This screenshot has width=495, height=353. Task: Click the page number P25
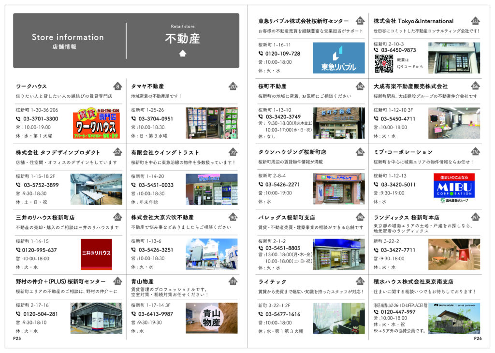pyautogui.click(x=17, y=338)
